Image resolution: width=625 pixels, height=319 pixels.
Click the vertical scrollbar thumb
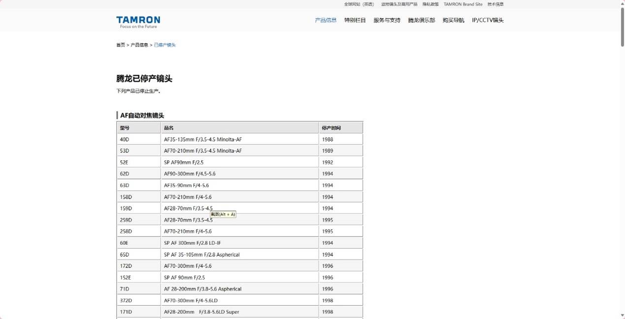[622, 27]
